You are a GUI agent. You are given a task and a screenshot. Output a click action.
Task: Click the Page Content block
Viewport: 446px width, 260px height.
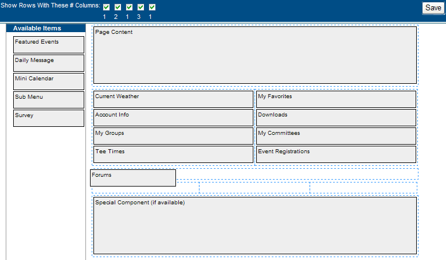pyautogui.click(x=255, y=55)
